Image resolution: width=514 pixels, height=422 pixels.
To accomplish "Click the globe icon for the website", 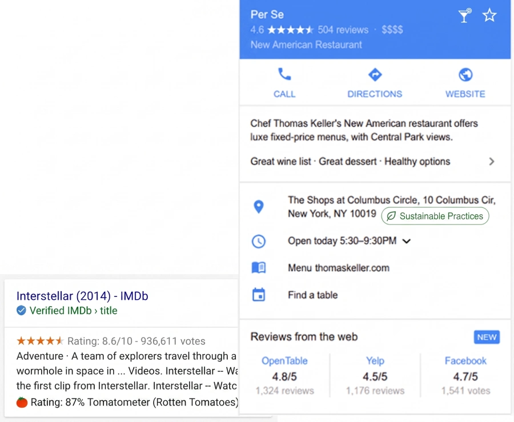I will (465, 75).
